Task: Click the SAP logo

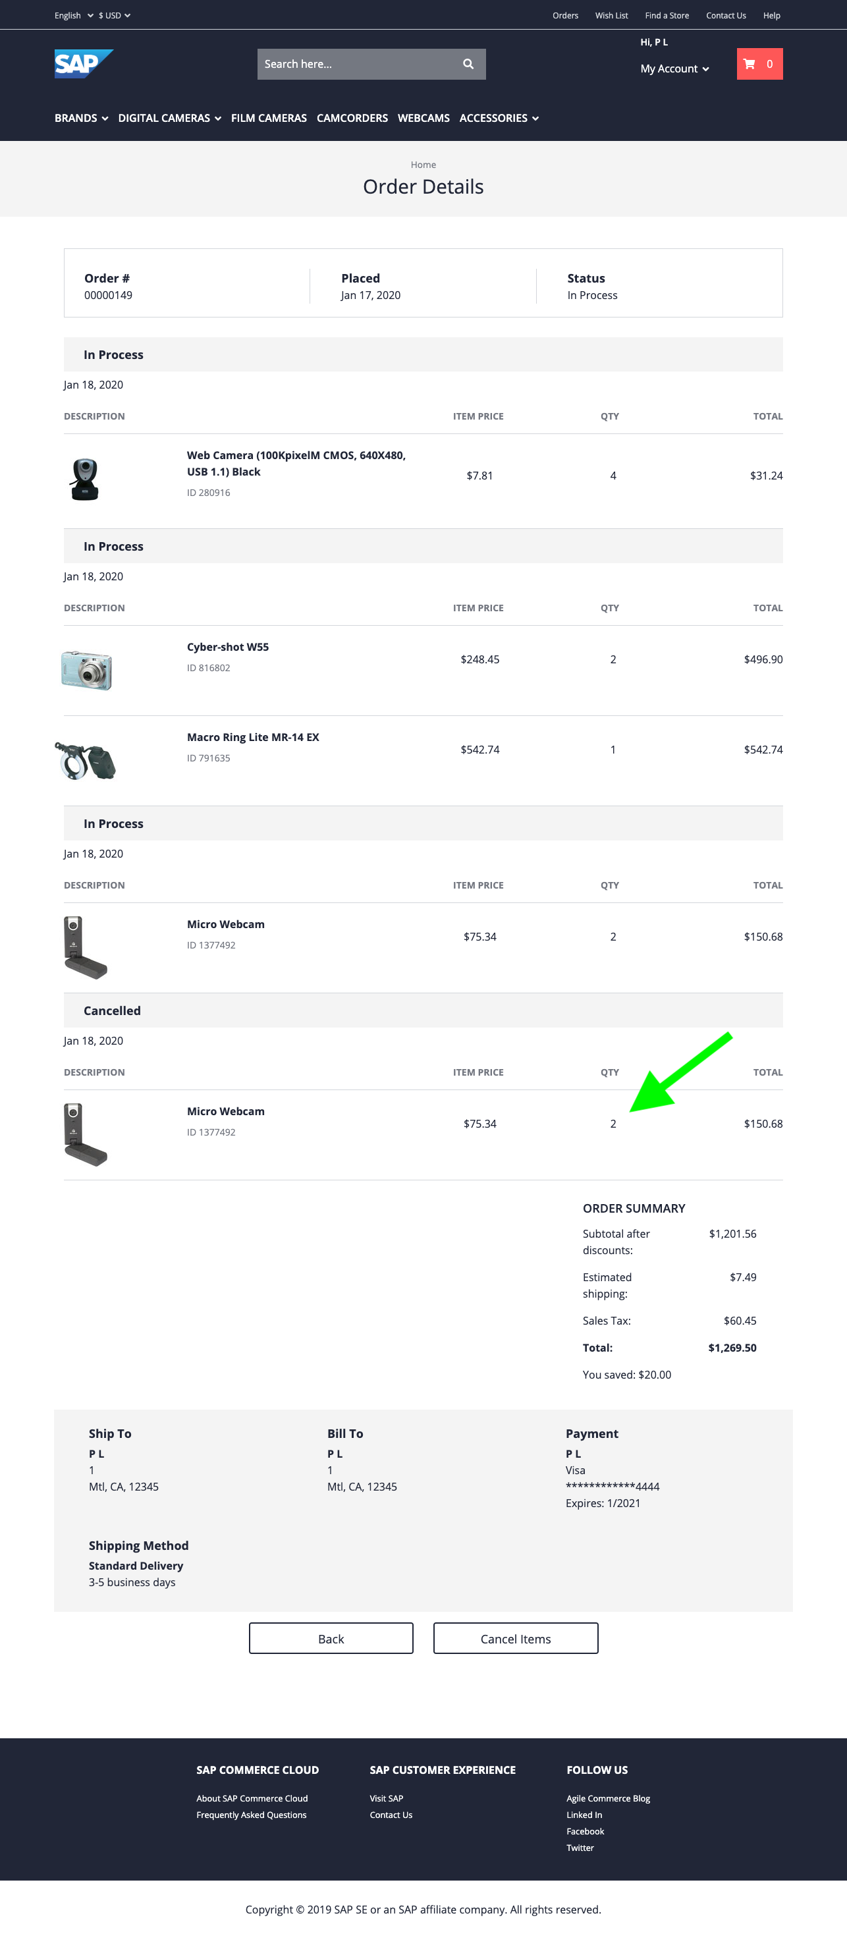Action: [x=84, y=64]
